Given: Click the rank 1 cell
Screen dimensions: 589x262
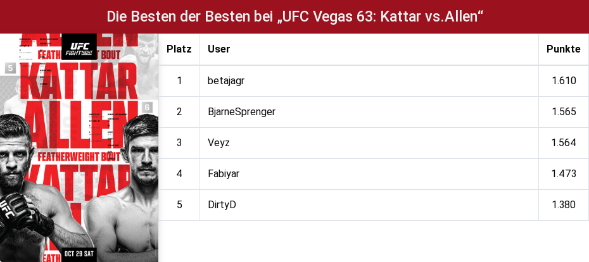Looking at the screenshot, I should pyautogui.click(x=179, y=81).
